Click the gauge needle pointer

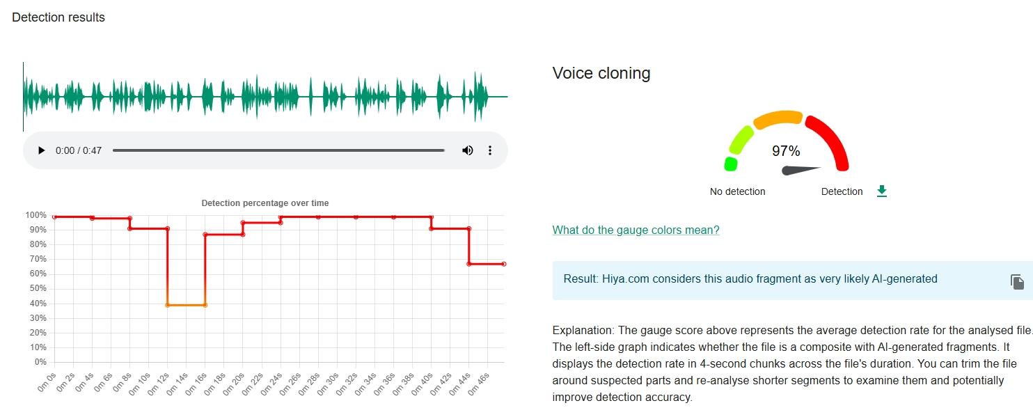click(801, 170)
